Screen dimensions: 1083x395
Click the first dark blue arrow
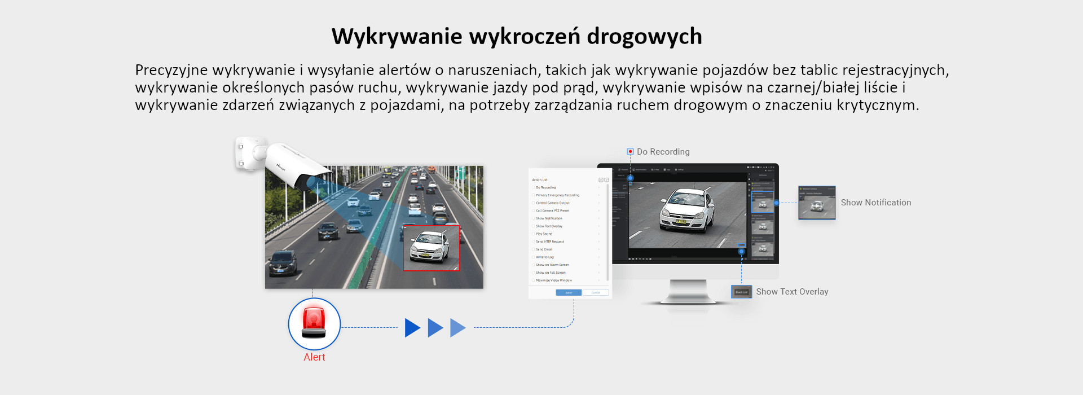(x=412, y=327)
